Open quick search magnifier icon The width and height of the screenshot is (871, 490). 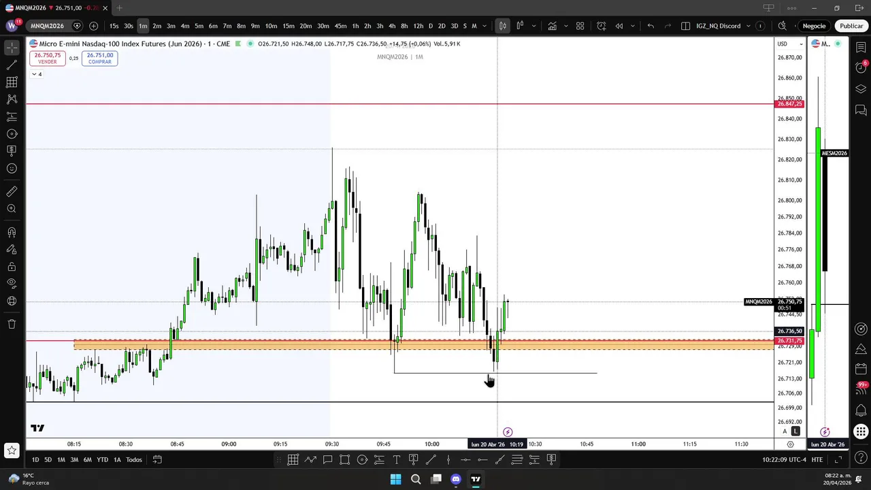point(782,26)
